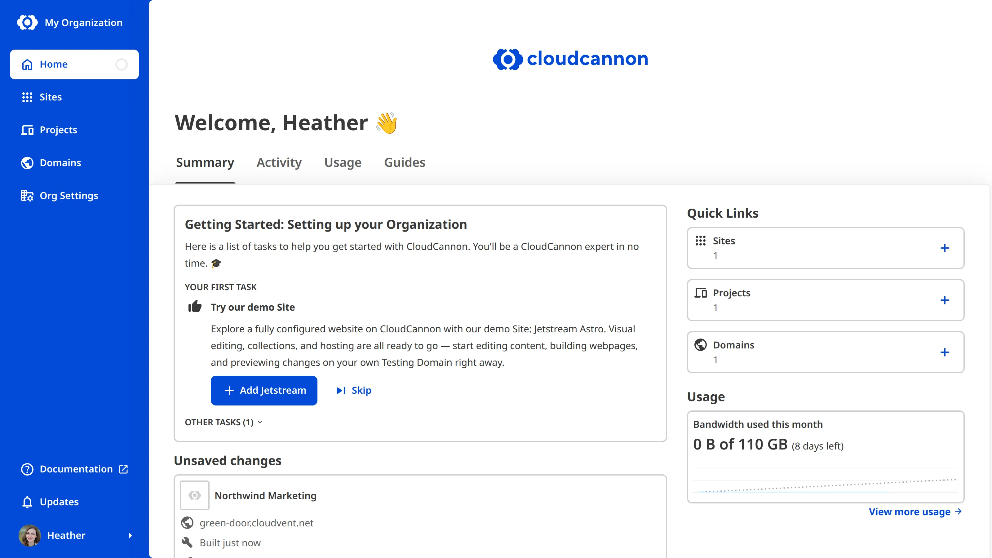Click the Home house icon
This screenshot has height=558, width=992.
coord(27,64)
